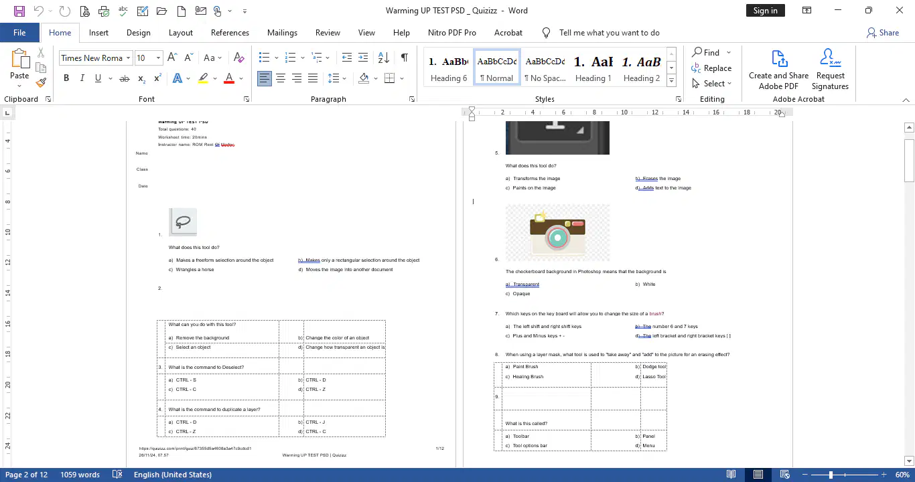915x482 pixels.
Task: Click the Open folder icon in quick access
Action: pyautogui.click(x=162, y=11)
